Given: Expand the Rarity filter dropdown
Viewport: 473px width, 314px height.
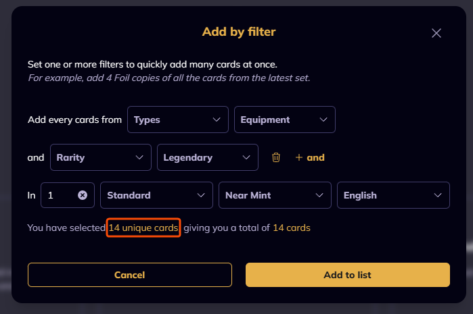Looking at the screenshot, I should 100,157.
